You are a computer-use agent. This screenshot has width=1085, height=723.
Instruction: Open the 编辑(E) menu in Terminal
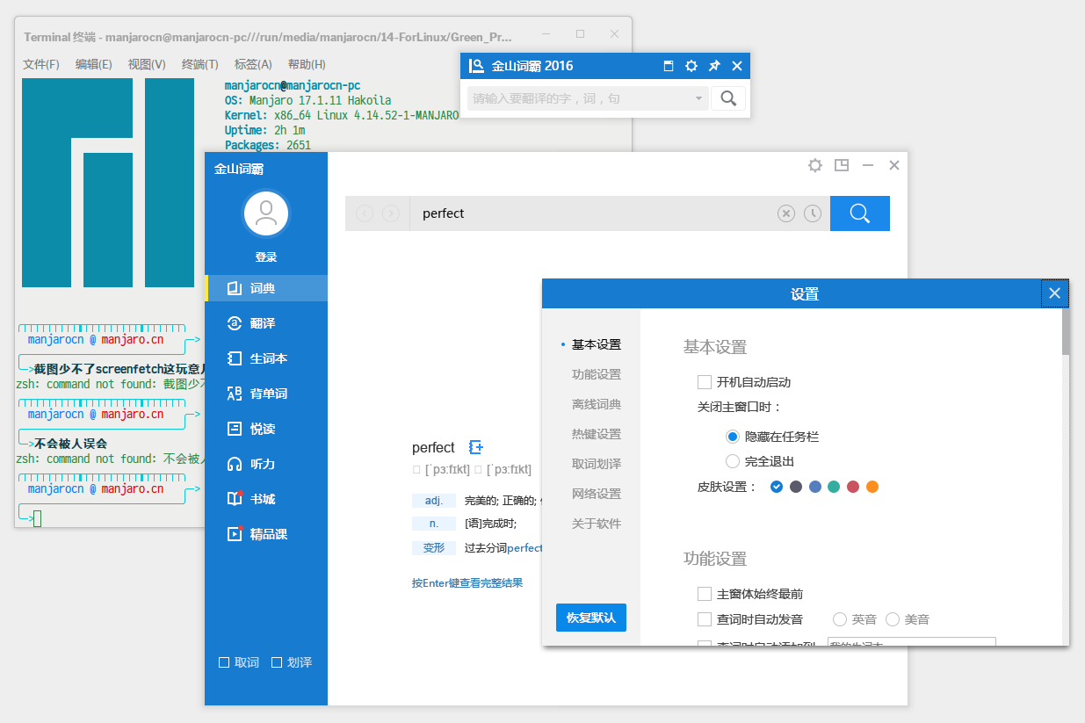coord(94,64)
